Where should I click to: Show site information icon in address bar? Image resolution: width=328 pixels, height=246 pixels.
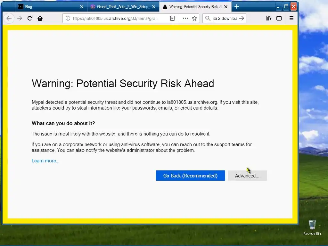coord(68,18)
